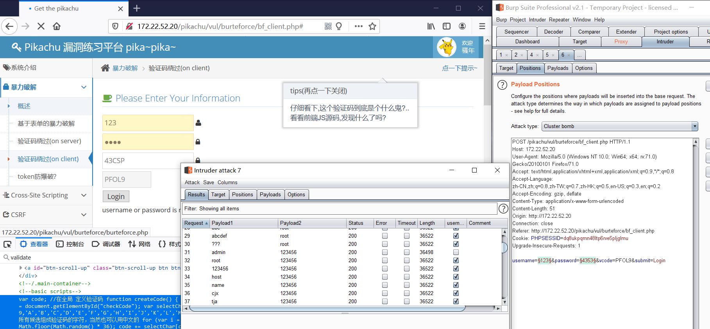Open 暴力破解 breadcrumb link
Viewport: 710px width, 329px height.
[125, 68]
